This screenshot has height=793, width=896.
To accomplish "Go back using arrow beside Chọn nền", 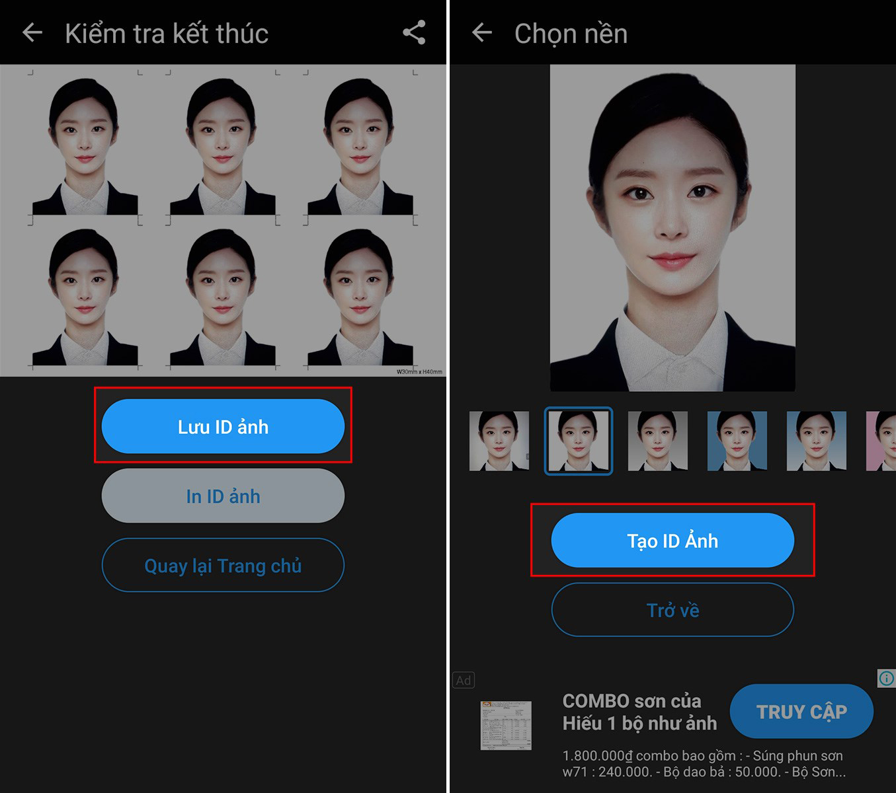I will (x=481, y=32).
